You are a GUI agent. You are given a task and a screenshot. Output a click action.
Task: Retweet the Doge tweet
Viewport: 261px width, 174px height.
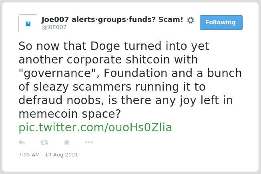click(44, 142)
